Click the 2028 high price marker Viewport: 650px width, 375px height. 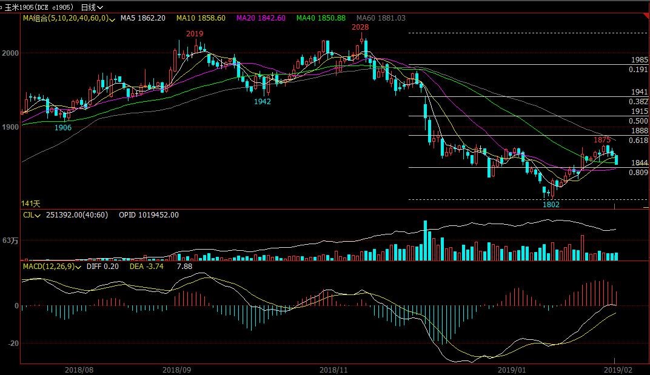[x=361, y=28]
